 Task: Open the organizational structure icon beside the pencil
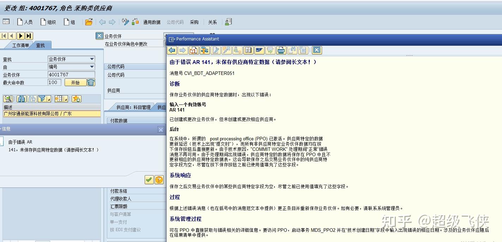[x=135, y=22]
